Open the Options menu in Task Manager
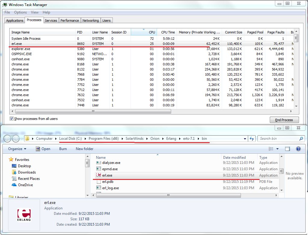This screenshot has width=308, height=235. [x=20, y=12]
